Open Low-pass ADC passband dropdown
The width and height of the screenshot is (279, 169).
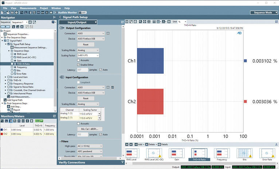90,151
